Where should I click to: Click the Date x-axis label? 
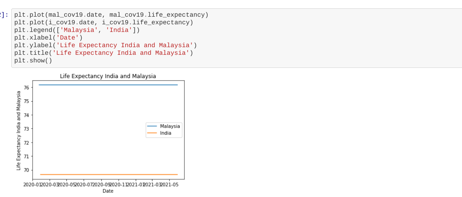(x=108, y=191)
